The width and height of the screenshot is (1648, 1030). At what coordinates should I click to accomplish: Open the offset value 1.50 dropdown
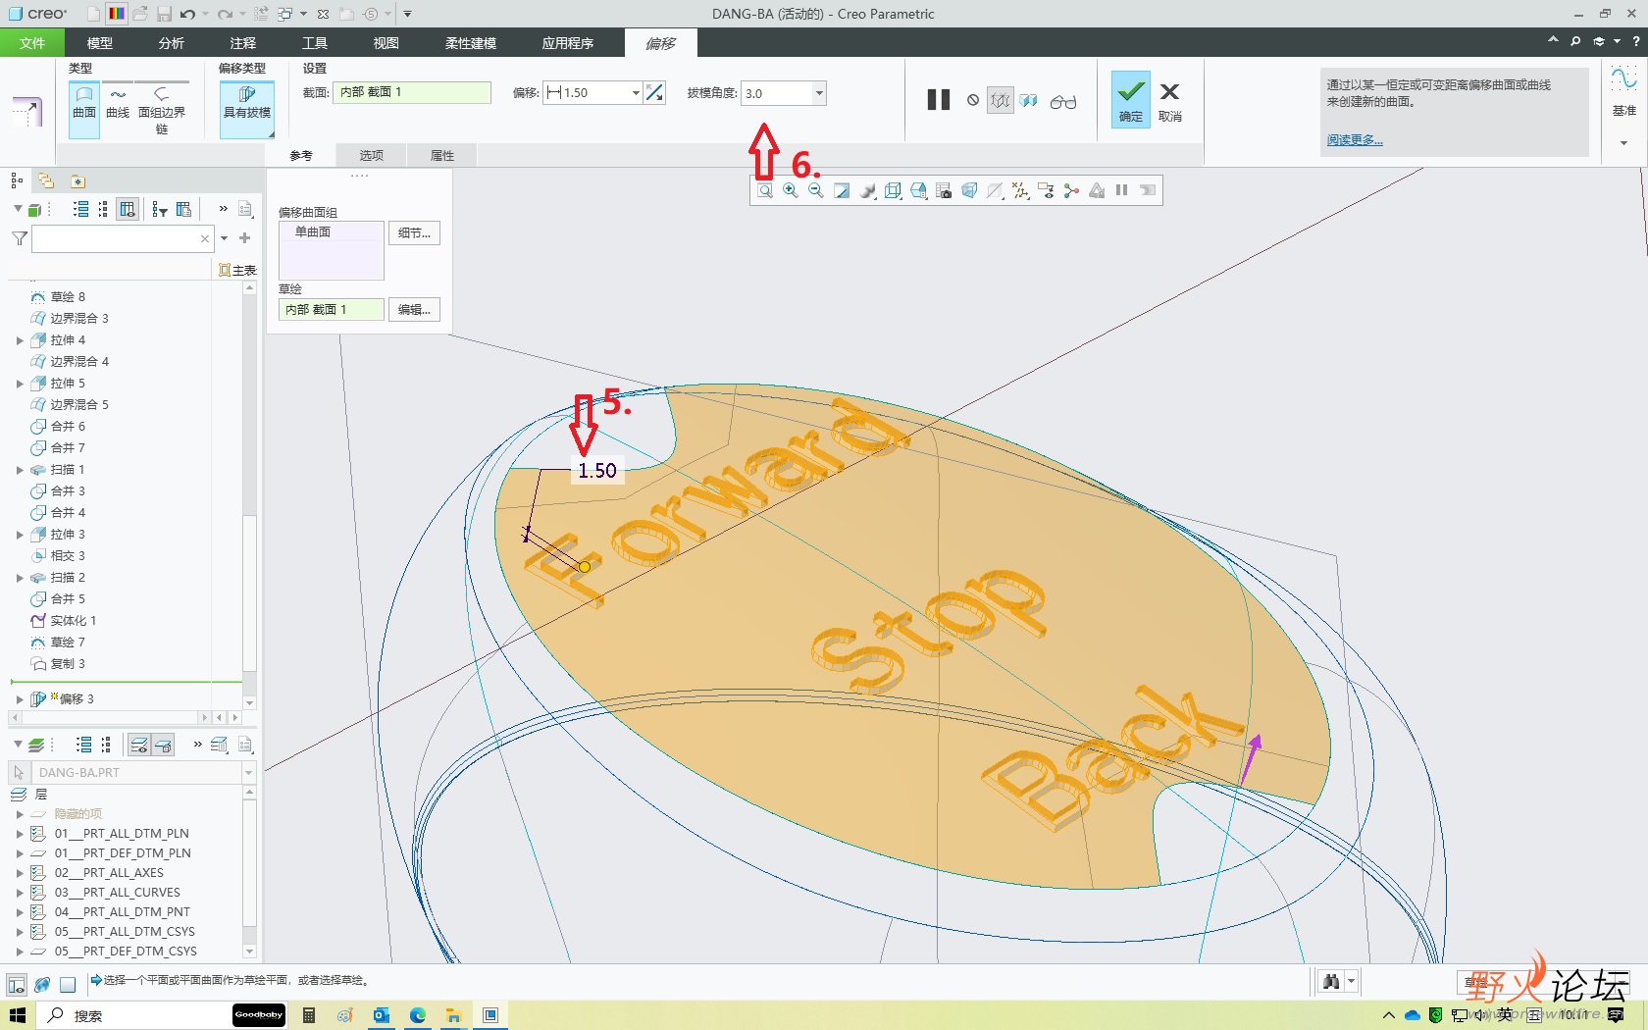coord(635,93)
